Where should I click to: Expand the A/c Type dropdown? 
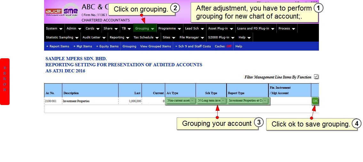[x=180, y=101]
